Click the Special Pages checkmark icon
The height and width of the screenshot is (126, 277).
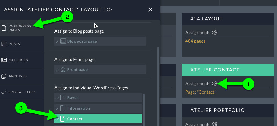[x=4, y=92]
